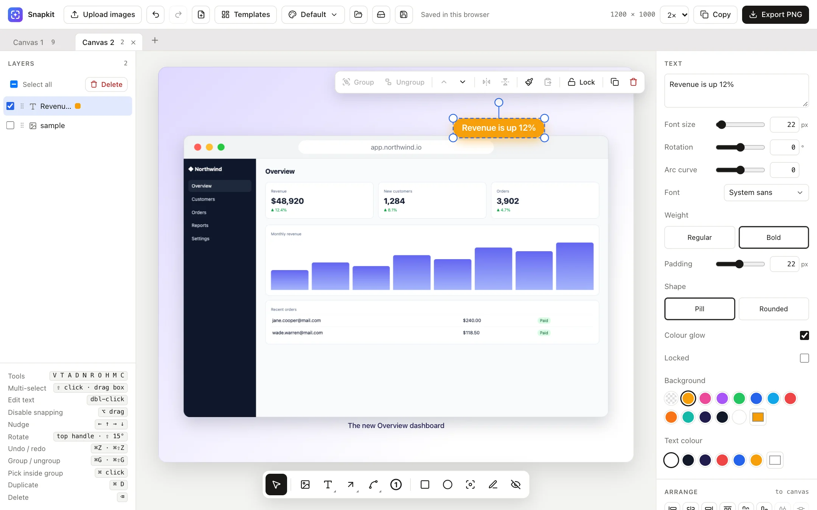This screenshot has width=817, height=510.
Task: Close the Canvas 2 tab
Action: [x=133, y=42]
